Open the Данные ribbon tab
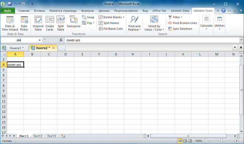 [x=104, y=11]
